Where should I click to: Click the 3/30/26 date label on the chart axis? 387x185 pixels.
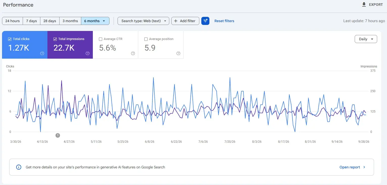tap(16, 142)
